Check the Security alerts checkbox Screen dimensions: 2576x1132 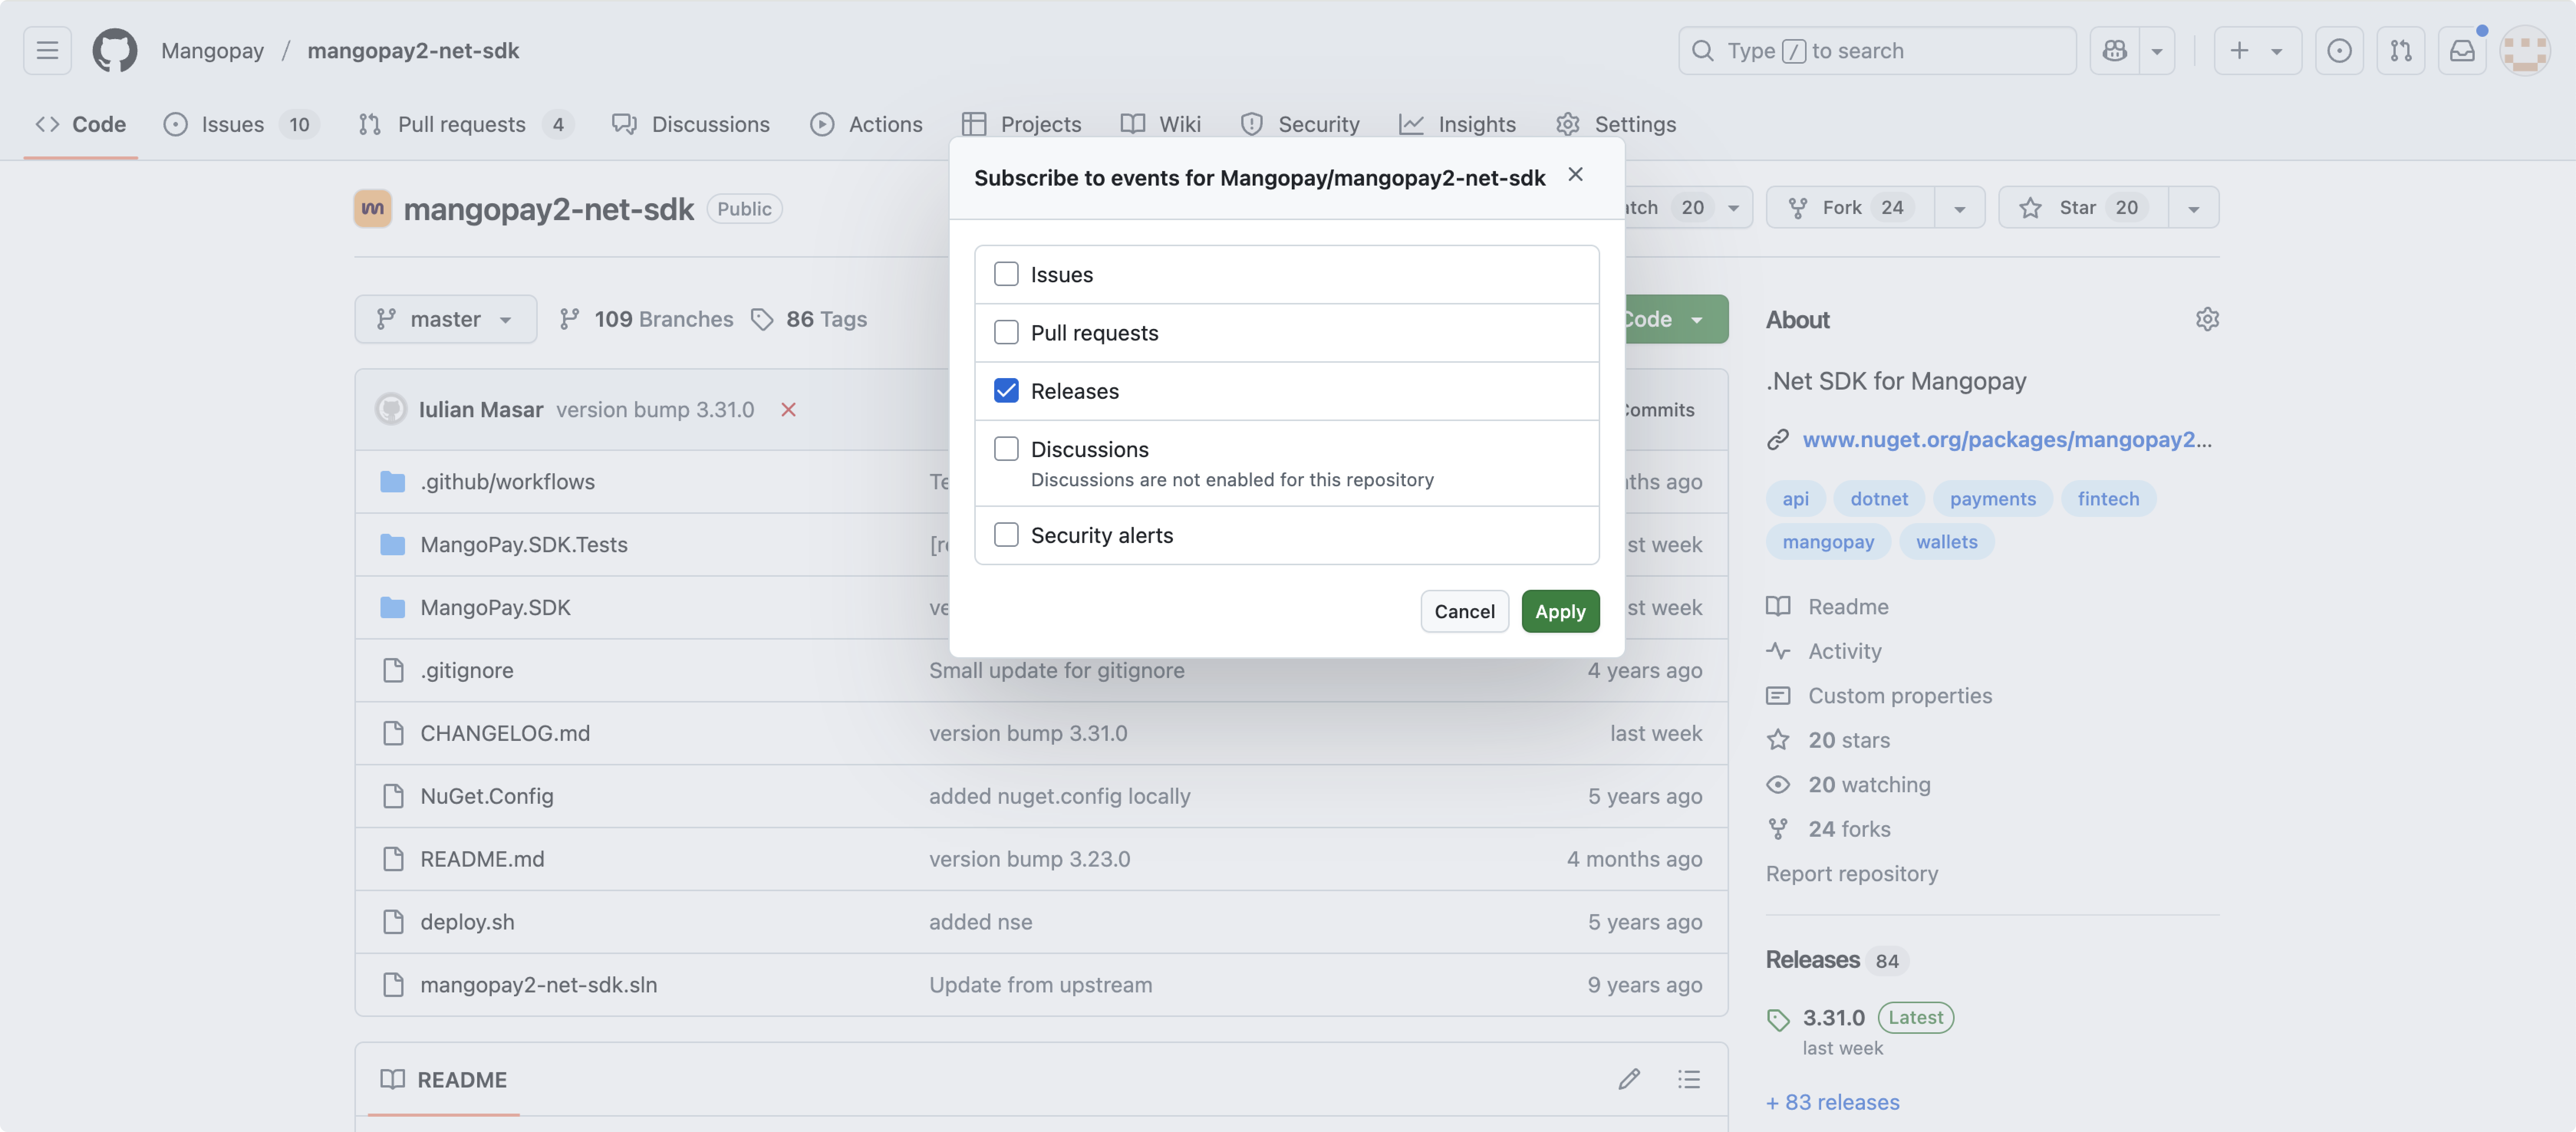click(1006, 534)
